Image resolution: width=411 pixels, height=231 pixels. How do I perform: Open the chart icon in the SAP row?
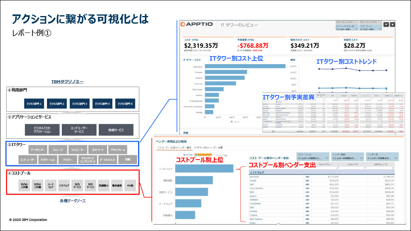(307, 184)
